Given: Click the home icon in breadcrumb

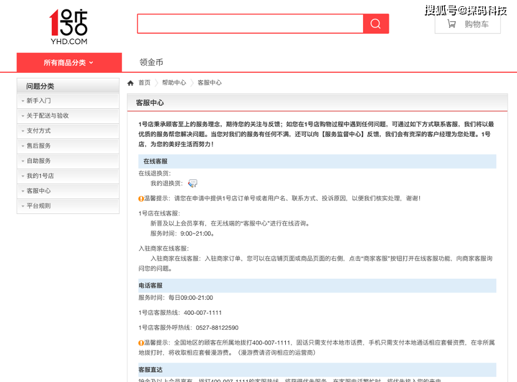Looking at the screenshot, I should (x=131, y=83).
